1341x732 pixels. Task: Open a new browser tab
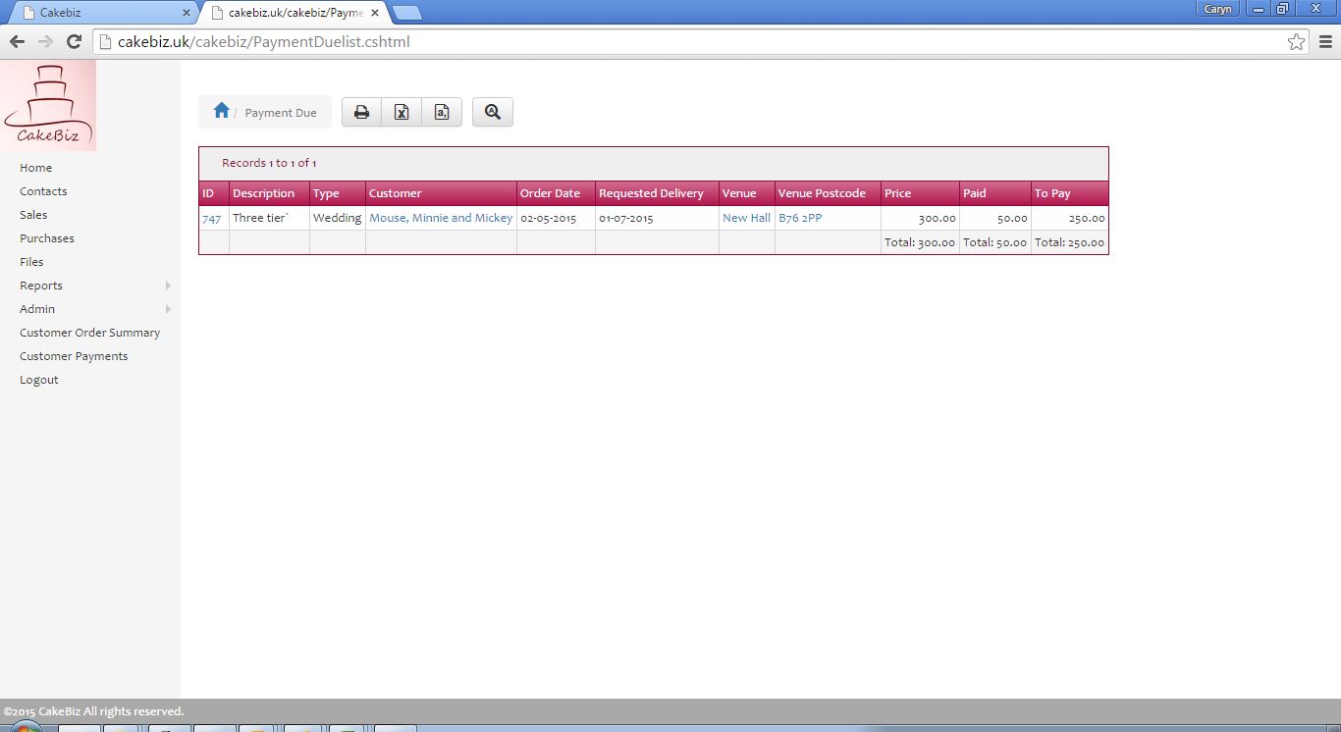[403, 14]
